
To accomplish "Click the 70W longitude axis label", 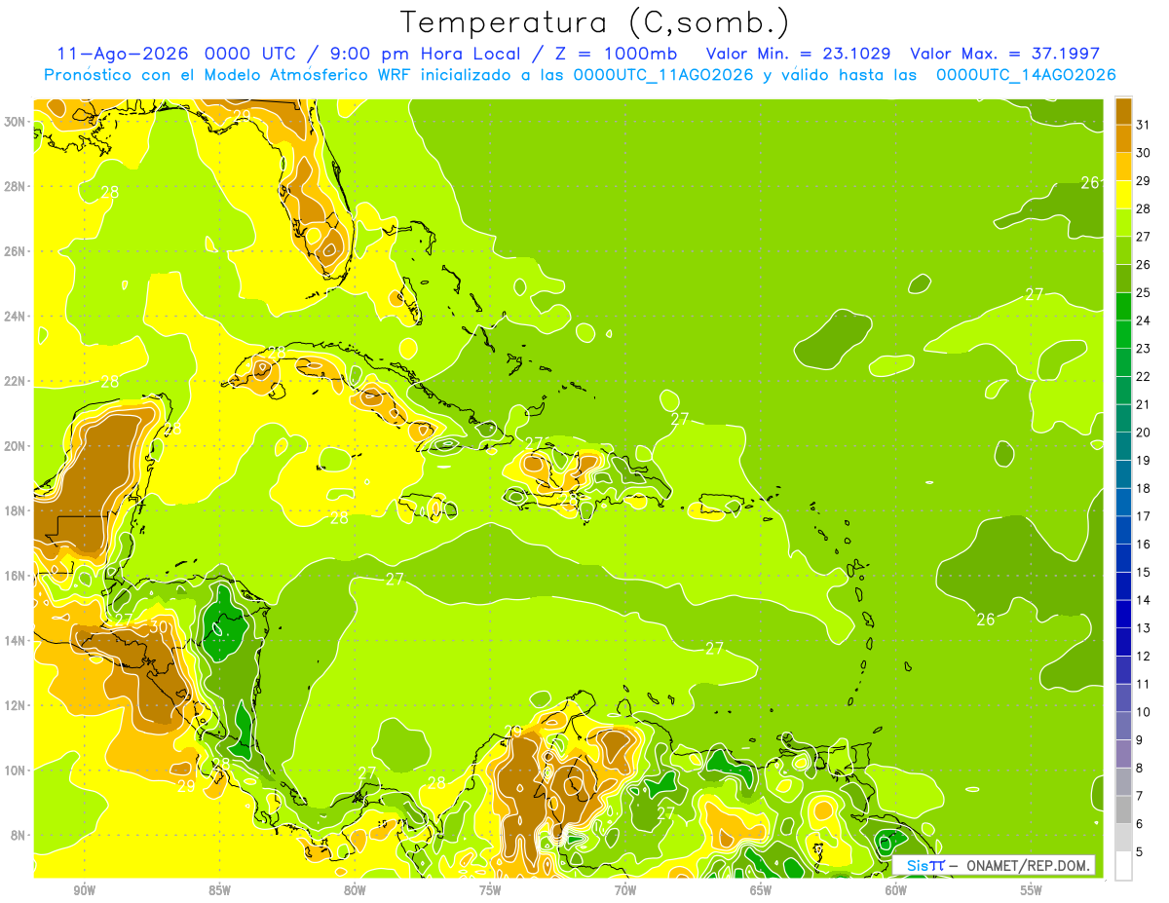I will tap(625, 890).
